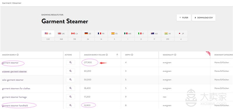The width and height of the screenshot is (233, 109).
Task: Click Dominant Categories column header
Action: tap(223, 55)
